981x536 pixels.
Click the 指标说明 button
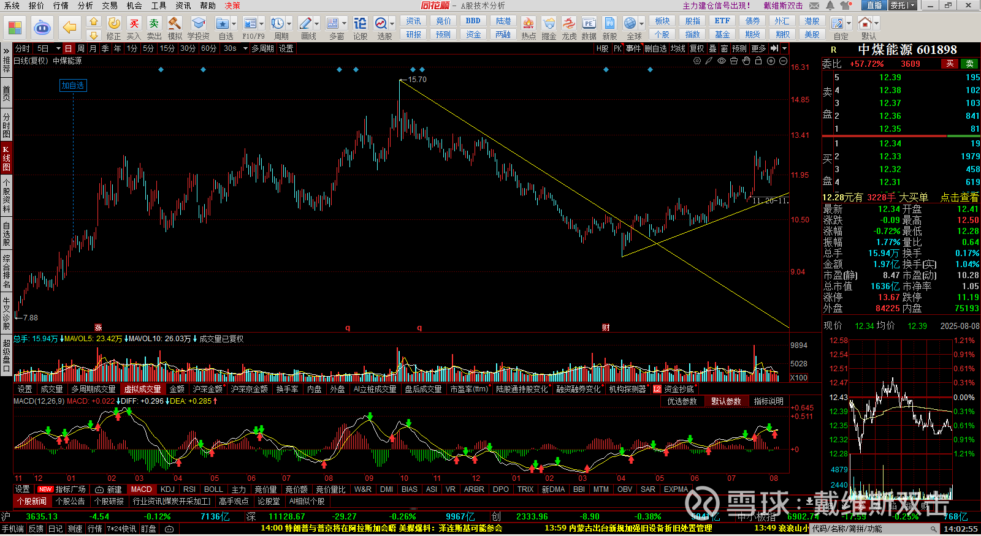point(769,401)
